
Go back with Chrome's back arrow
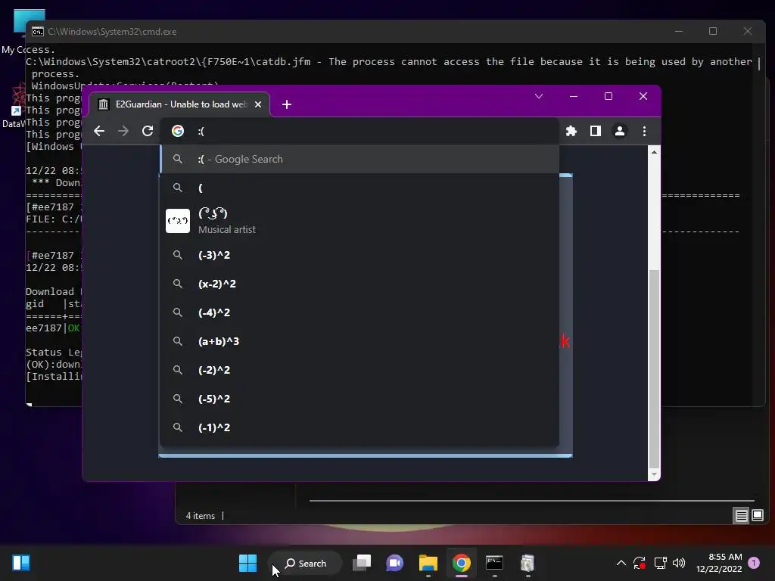coord(99,131)
